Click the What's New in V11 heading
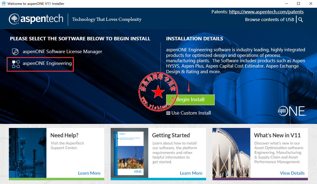 point(277,135)
